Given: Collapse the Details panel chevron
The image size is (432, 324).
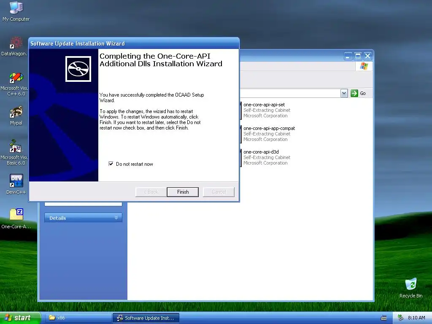Looking at the screenshot, I should [116, 218].
